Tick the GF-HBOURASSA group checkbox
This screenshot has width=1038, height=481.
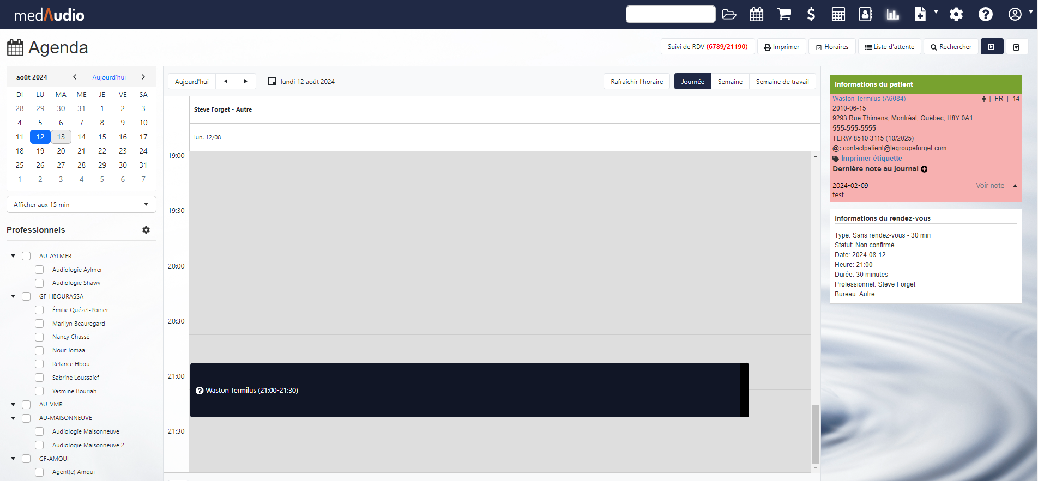click(x=26, y=296)
